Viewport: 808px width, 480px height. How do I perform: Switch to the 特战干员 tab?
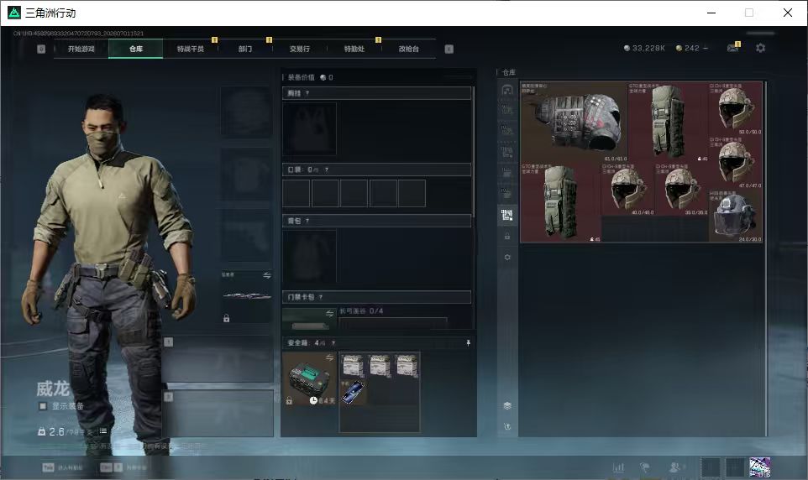190,49
